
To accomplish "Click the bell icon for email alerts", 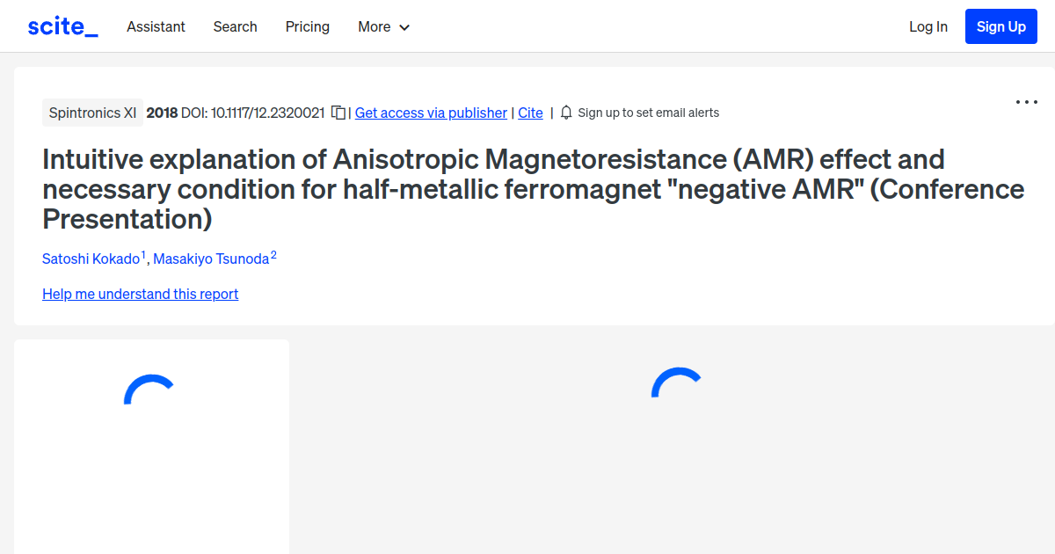I will [x=566, y=113].
